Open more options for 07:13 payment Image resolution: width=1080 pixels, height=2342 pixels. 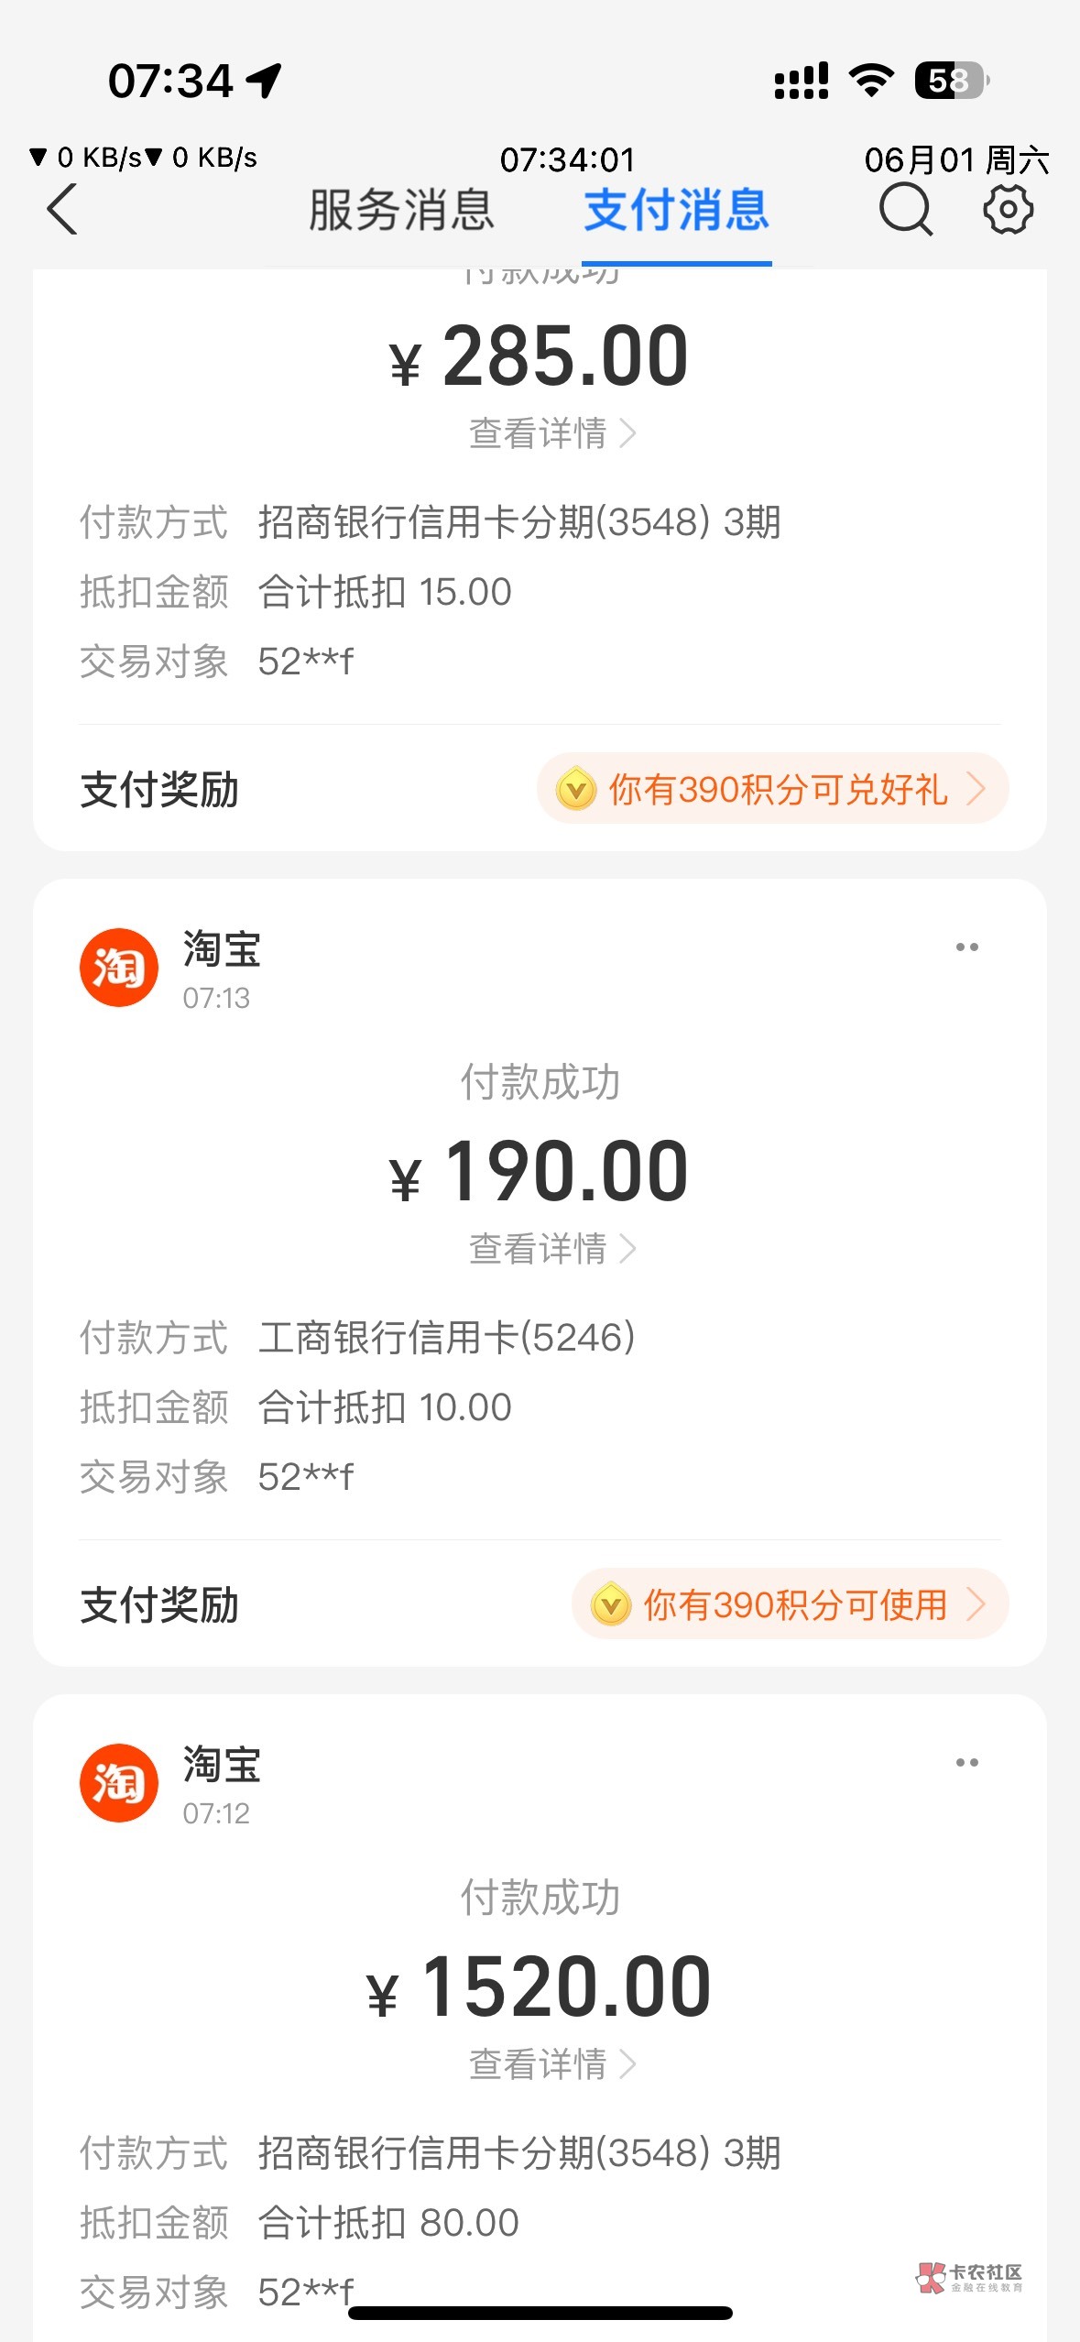click(966, 947)
